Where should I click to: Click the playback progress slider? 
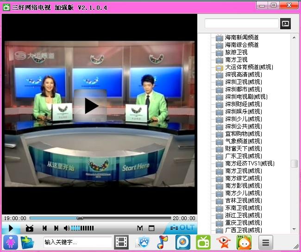100,218
